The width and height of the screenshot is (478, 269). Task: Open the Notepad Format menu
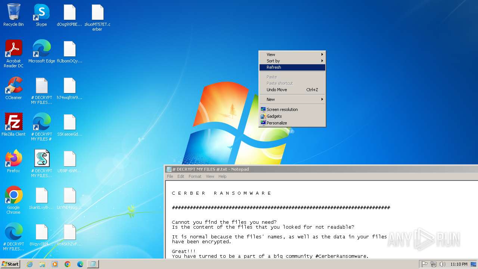pyautogui.click(x=195, y=176)
